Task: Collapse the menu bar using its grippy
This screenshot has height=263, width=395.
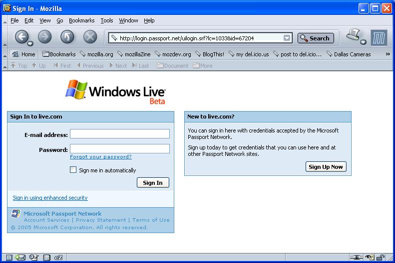Action: click(5, 20)
